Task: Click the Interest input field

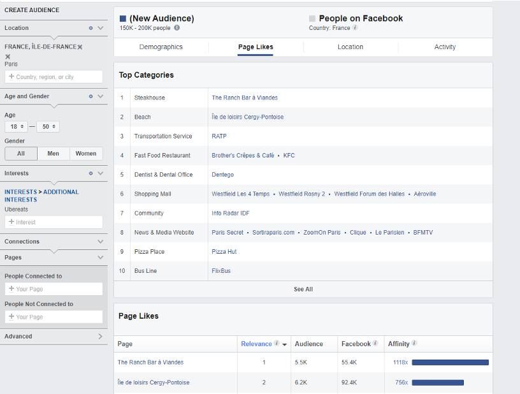Action: [x=54, y=223]
